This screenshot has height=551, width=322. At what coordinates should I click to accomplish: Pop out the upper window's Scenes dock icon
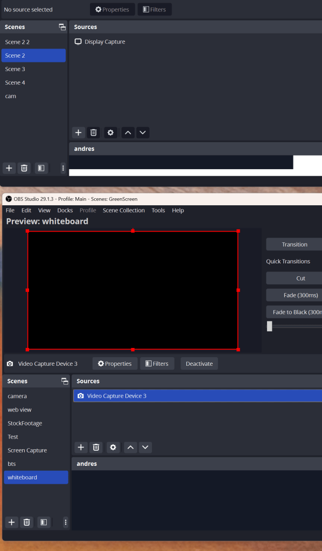(62, 27)
